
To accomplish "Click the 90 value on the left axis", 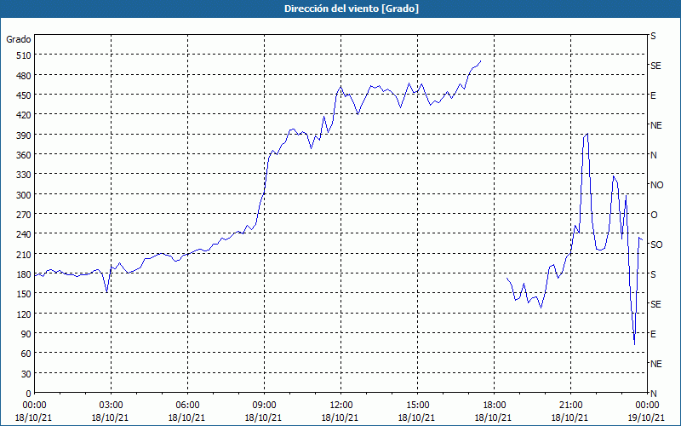I will pos(26,334).
